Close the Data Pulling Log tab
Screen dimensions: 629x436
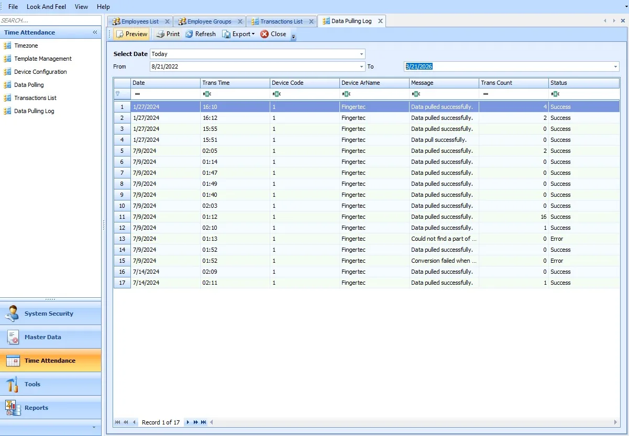[380, 21]
